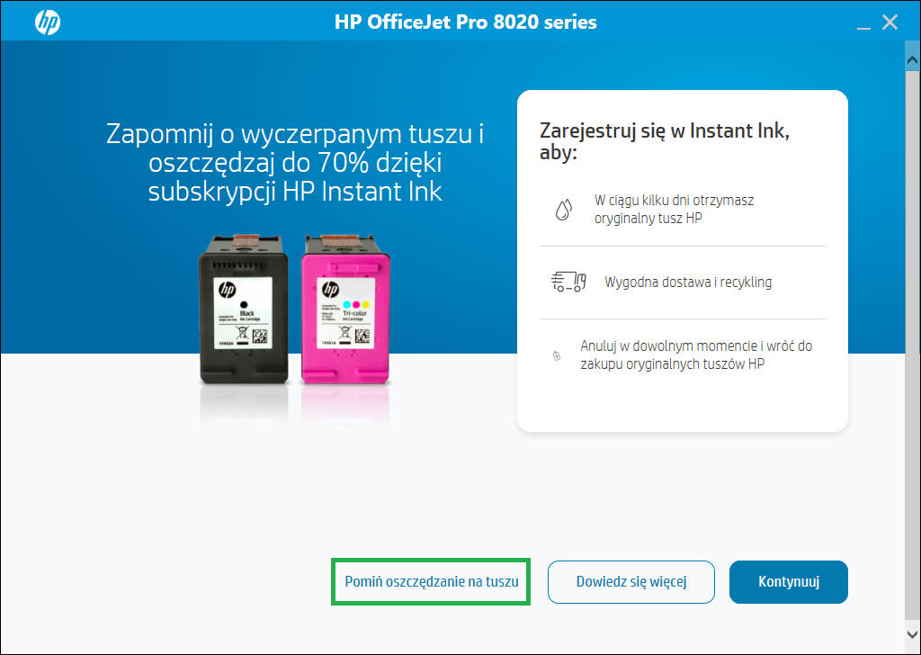Image resolution: width=921 pixels, height=655 pixels.
Task: Skip with Pomiń oszczędzanie na tuszu
Action: click(432, 581)
